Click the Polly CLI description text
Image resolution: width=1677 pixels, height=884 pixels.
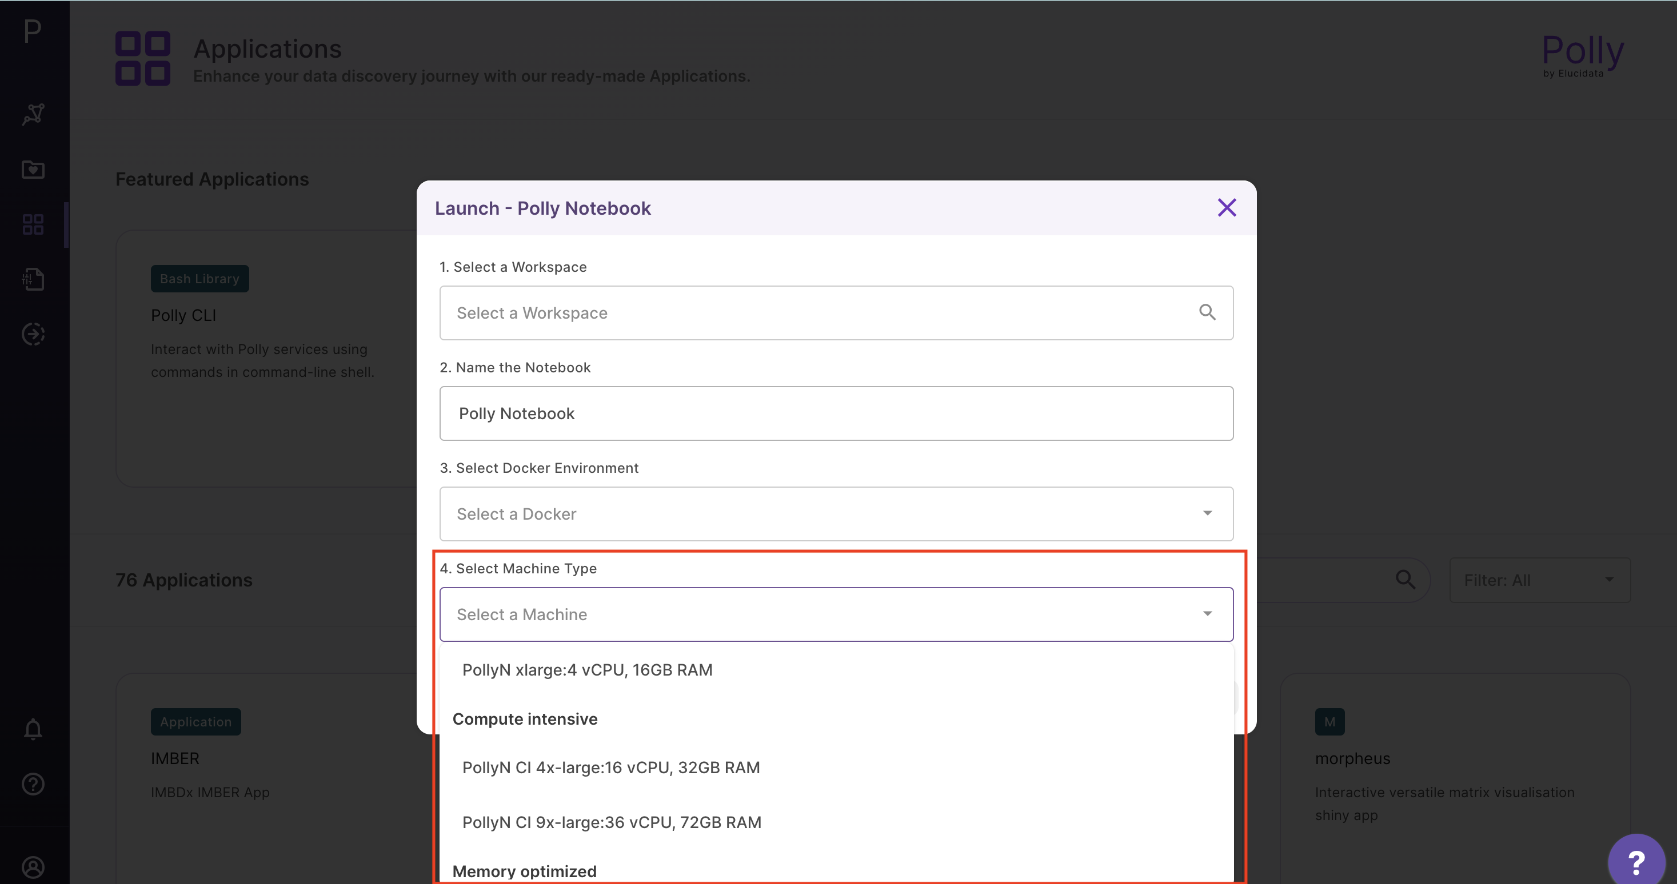262,360
